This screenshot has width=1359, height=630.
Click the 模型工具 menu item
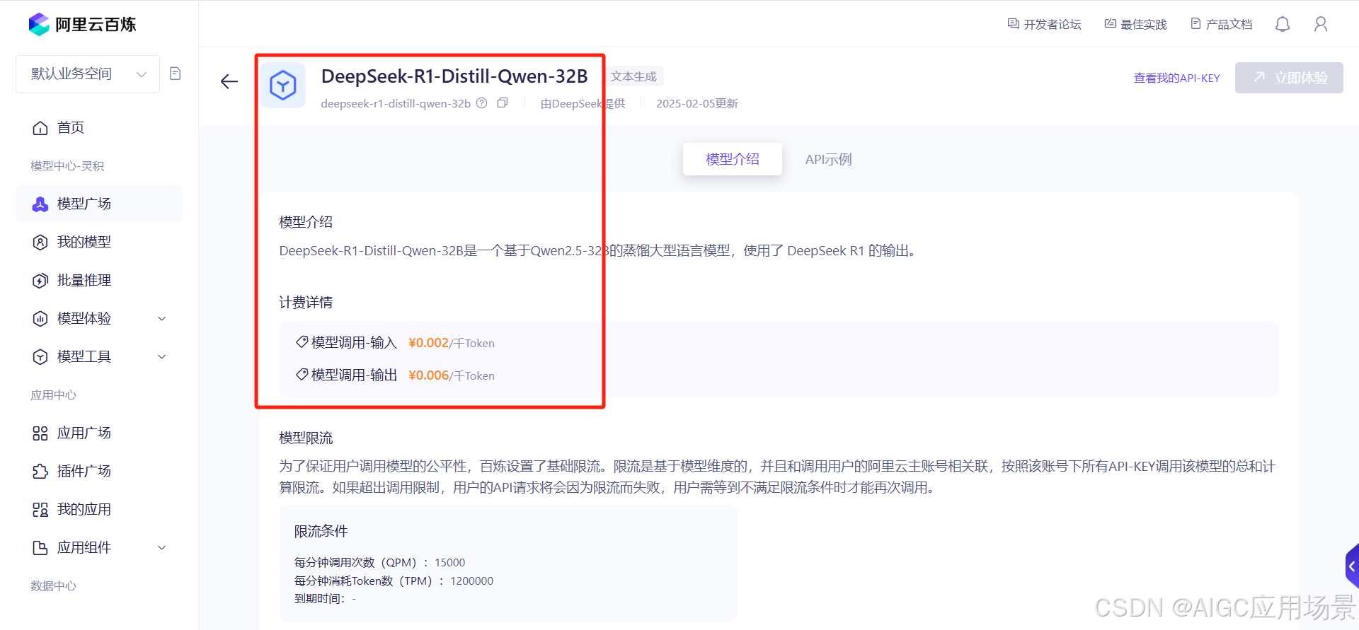[98, 357]
